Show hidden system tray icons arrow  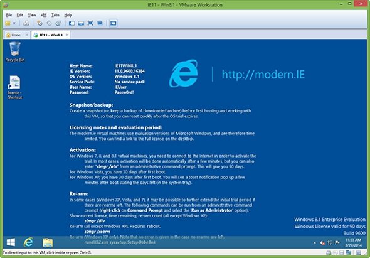pyautogui.click(x=315, y=243)
